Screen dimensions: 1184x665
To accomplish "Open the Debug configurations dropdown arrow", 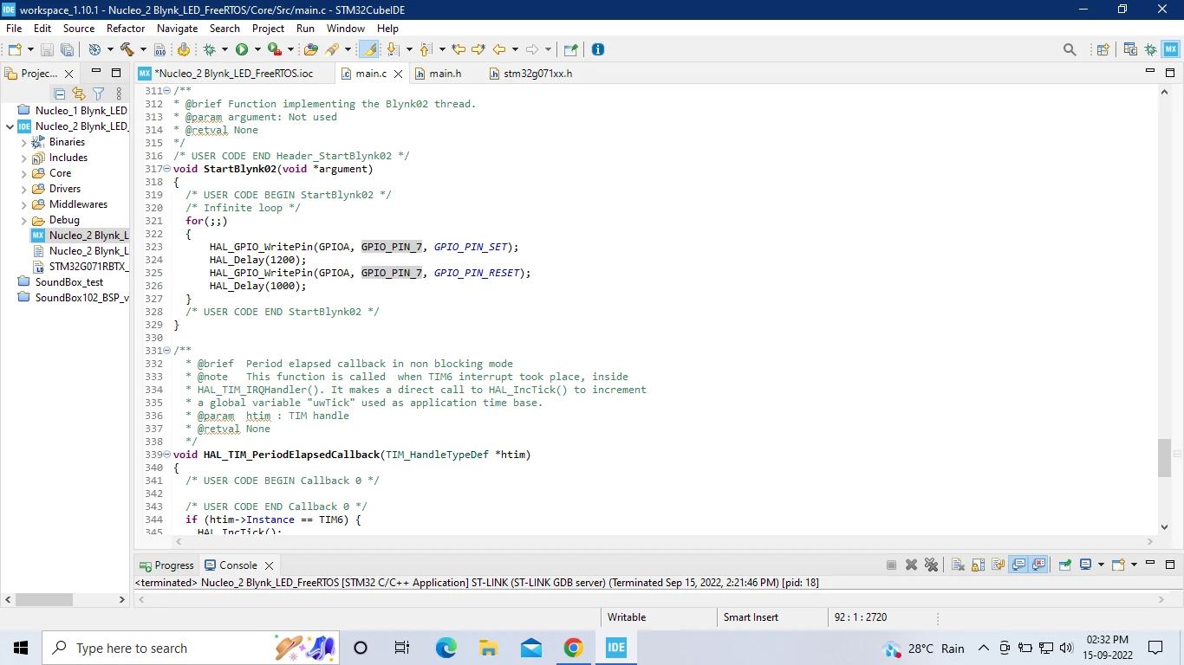I will tap(224, 49).
